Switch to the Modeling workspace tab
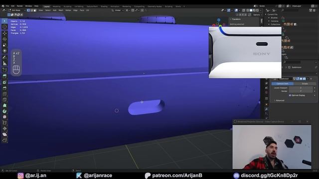The image size is (319, 179). (56, 6)
